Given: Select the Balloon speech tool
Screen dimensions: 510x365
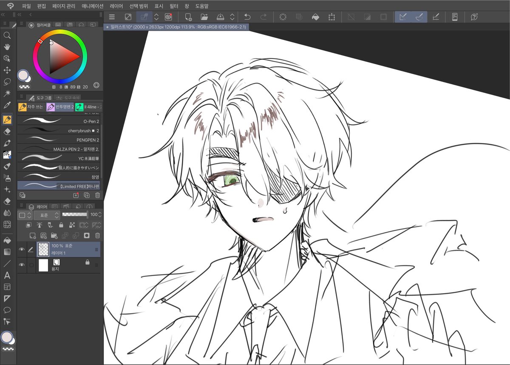Looking at the screenshot, I should pyautogui.click(x=7, y=310).
